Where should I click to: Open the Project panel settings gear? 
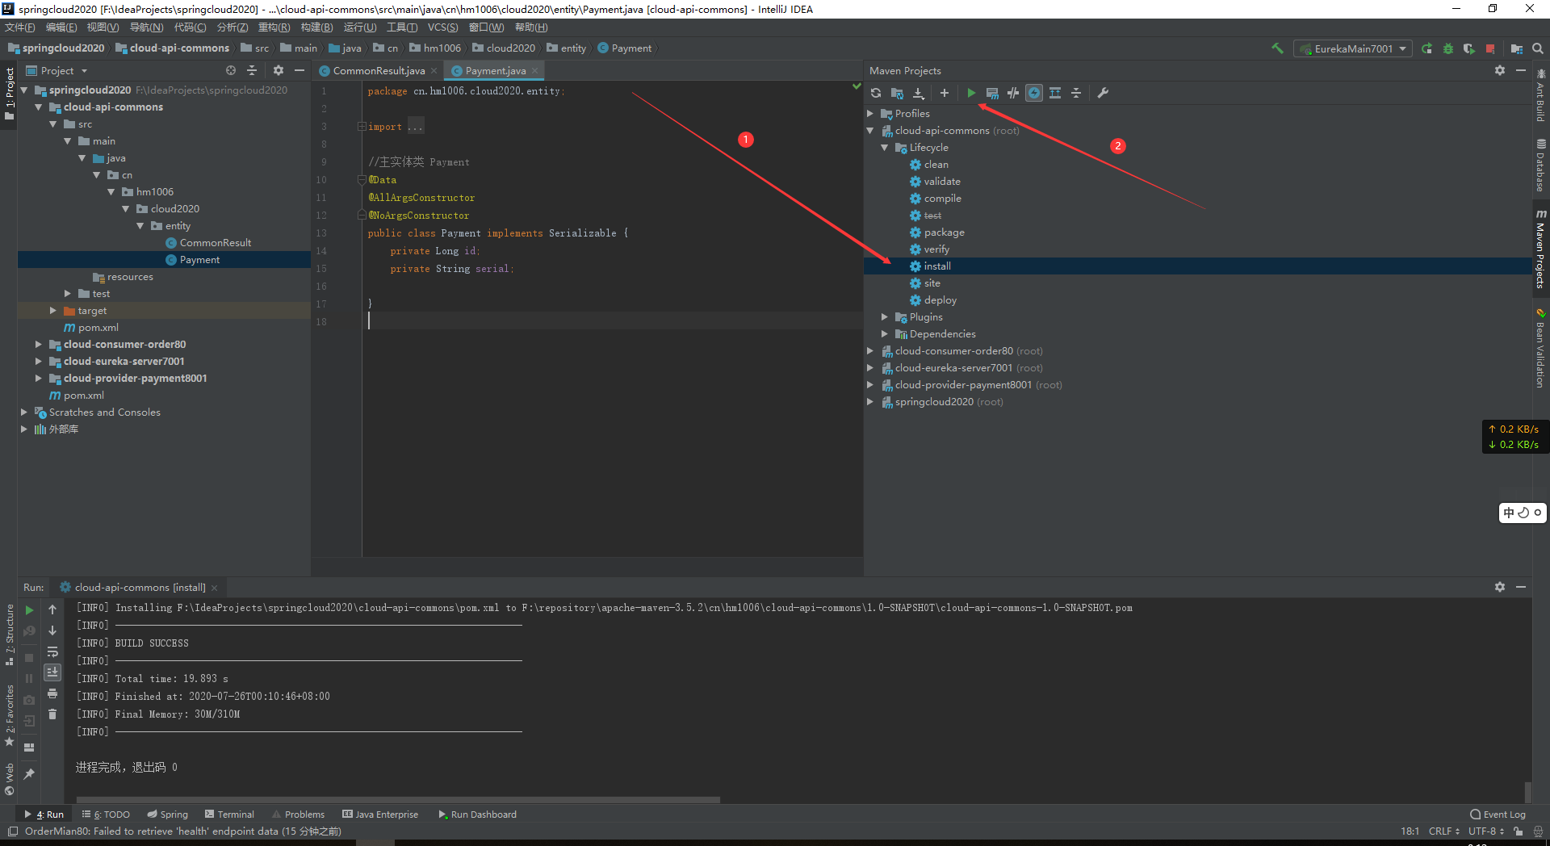tap(279, 70)
